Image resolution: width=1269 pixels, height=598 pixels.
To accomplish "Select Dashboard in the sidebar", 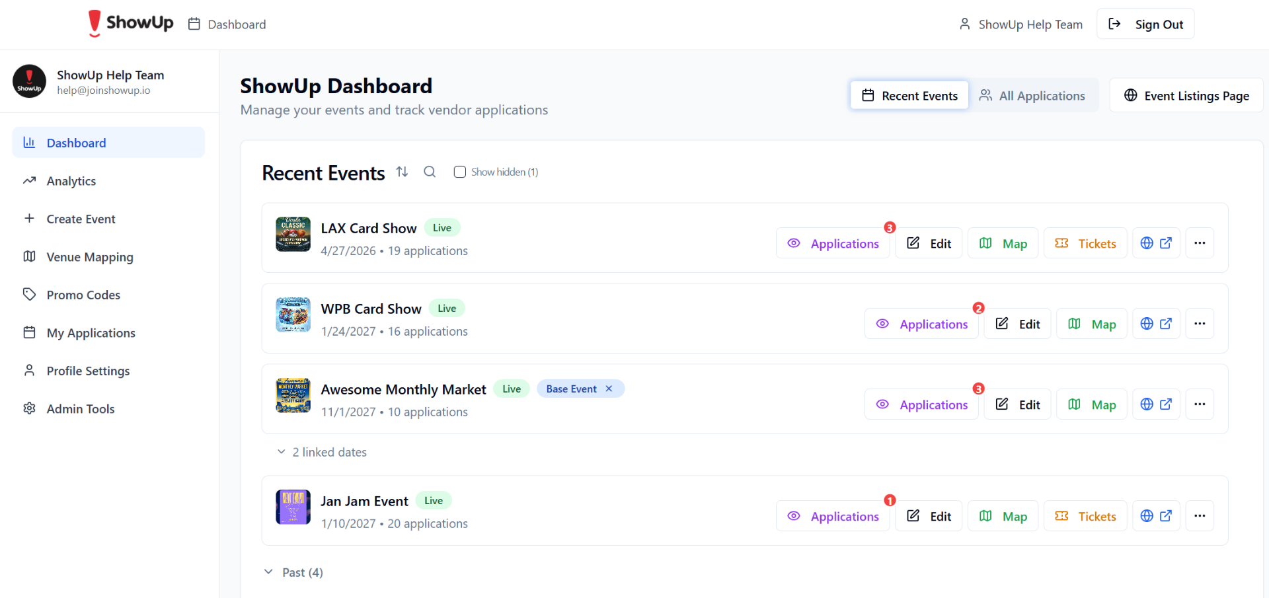I will [x=108, y=143].
